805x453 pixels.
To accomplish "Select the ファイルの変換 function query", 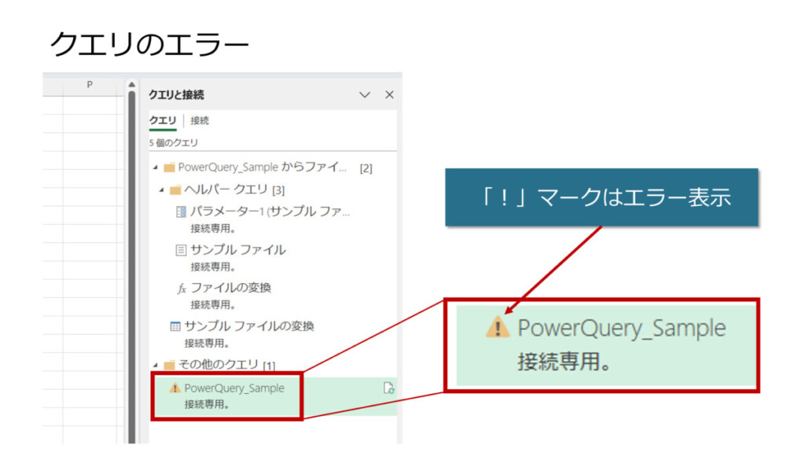I will click(231, 289).
